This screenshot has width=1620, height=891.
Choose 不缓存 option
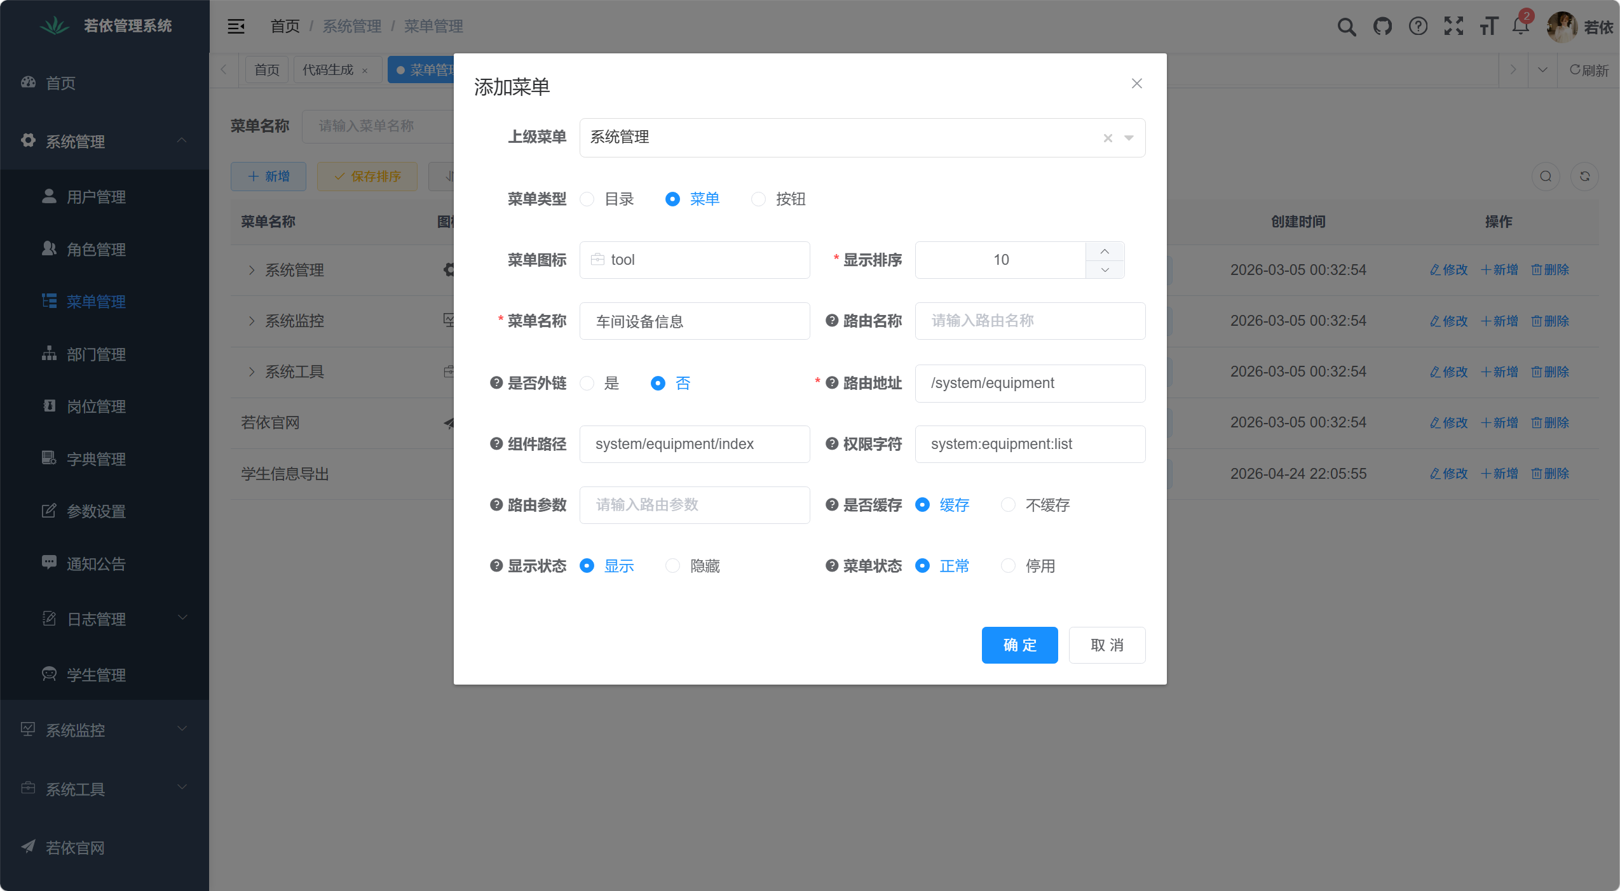point(1008,505)
